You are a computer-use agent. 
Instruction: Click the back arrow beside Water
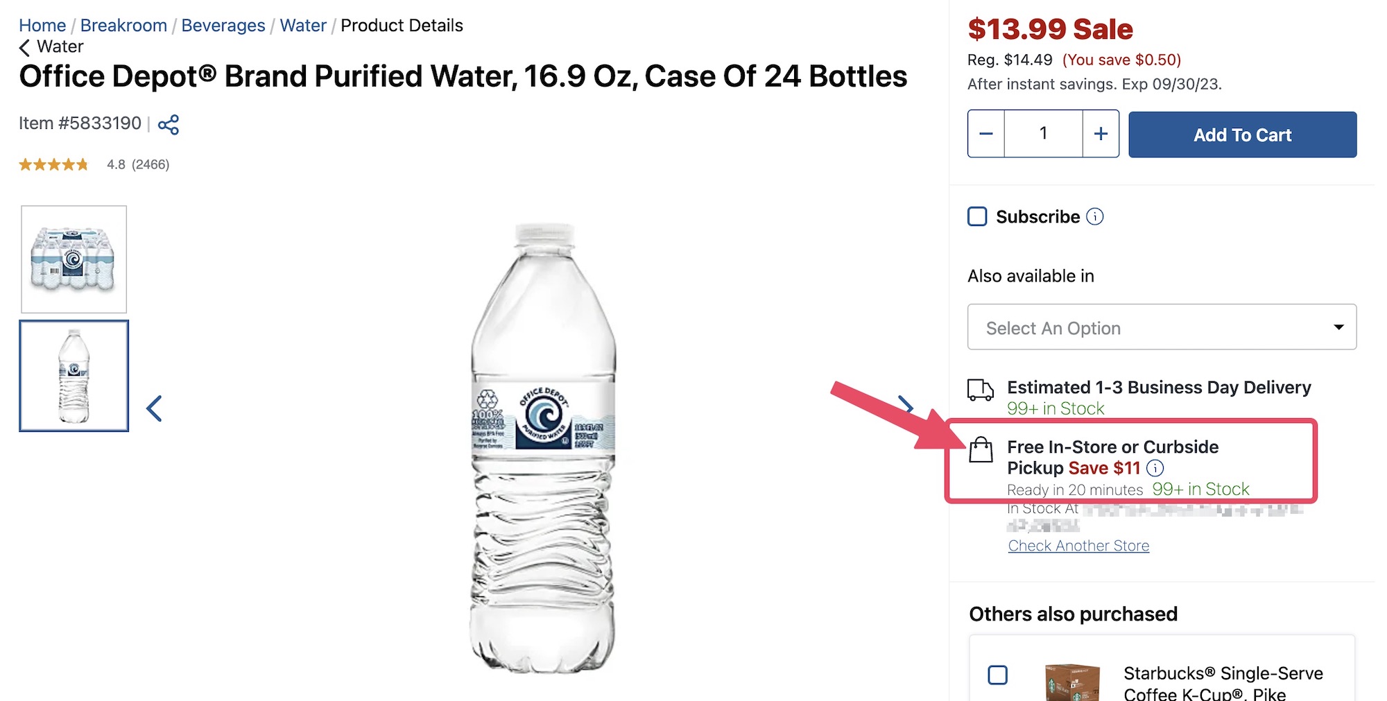(24, 46)
